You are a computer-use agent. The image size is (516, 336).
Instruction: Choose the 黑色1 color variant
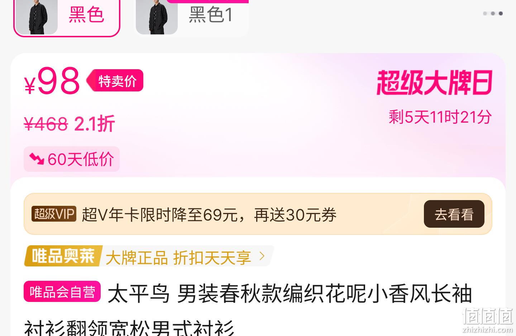192,17
